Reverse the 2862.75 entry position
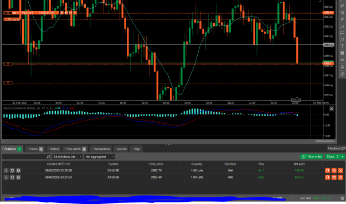Screen dimensions: 346x204 328,170
